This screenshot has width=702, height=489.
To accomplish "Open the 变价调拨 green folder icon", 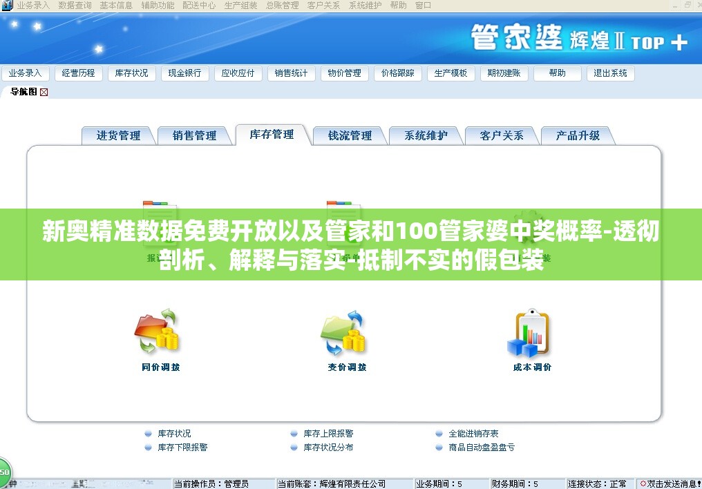I will point(343,333).
